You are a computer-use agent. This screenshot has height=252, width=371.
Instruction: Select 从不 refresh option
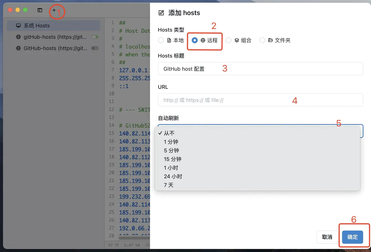[x=257, y=133]
